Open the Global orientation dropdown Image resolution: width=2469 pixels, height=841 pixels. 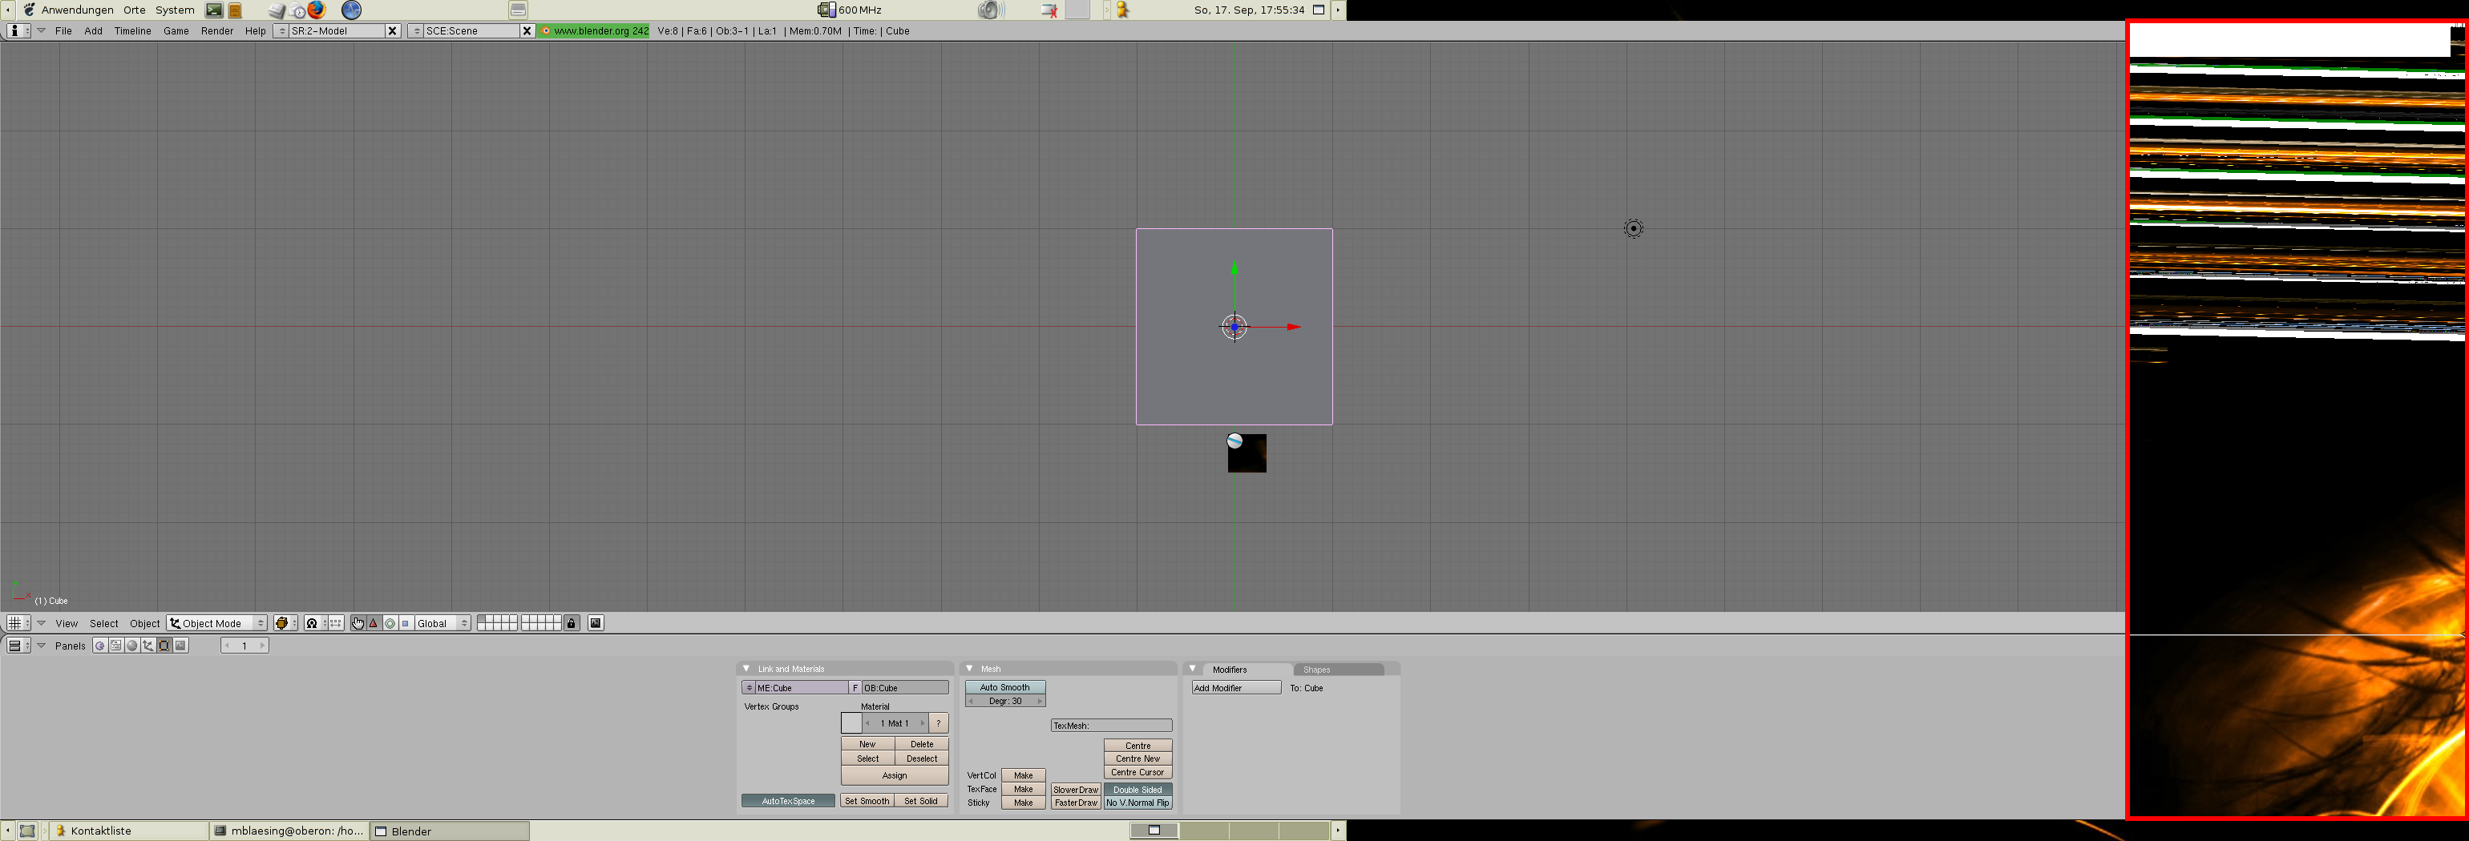442,624
